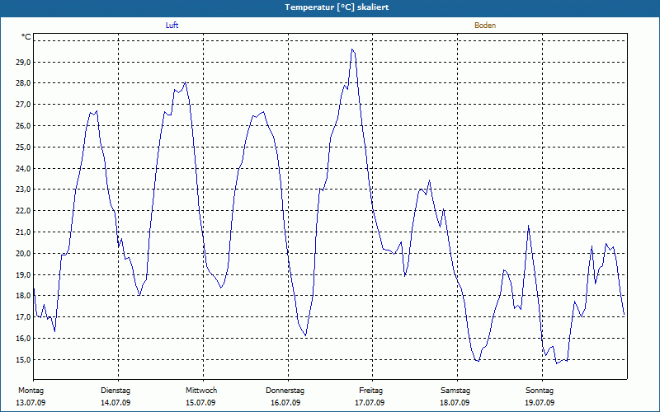The height and width of the screenshot is (412, 660).
Task: Select the 16,0 y-axis label
Action: [23, 339]
